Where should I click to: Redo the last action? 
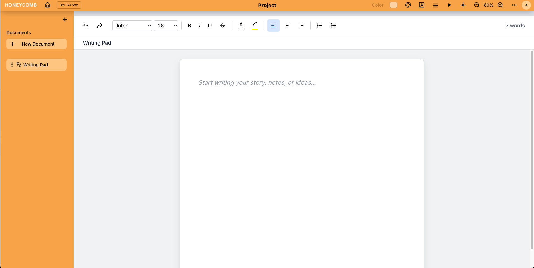click(100, 26)
